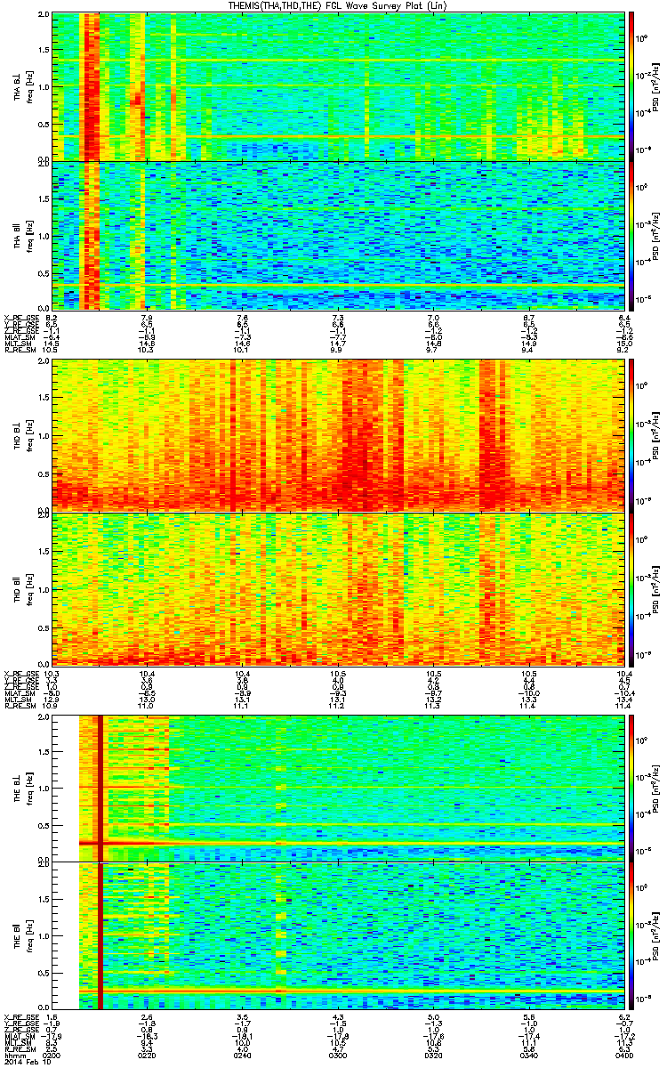Click the PSD [nT²/Hz] label of THA B-perpendicular
Image resolution: width=667 pixels, height=1068 pixels.
tap(656, 86)
